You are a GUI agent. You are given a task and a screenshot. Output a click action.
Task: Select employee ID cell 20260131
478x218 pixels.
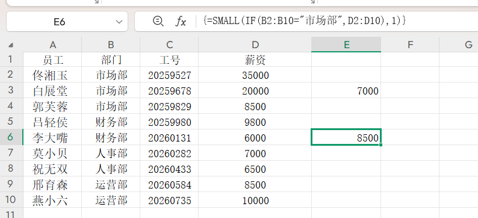point(169,137)
